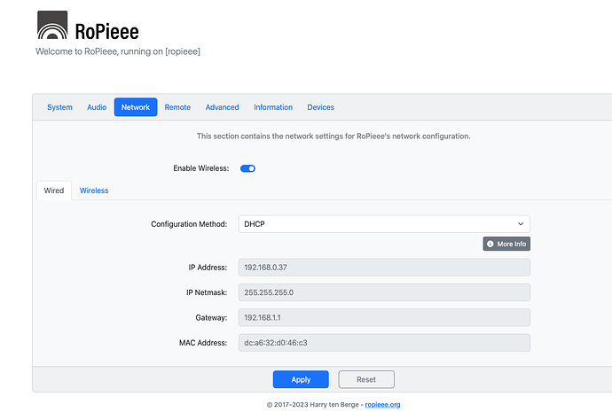Open the Devices tab
612x412 pixels.
pos(320,107)
